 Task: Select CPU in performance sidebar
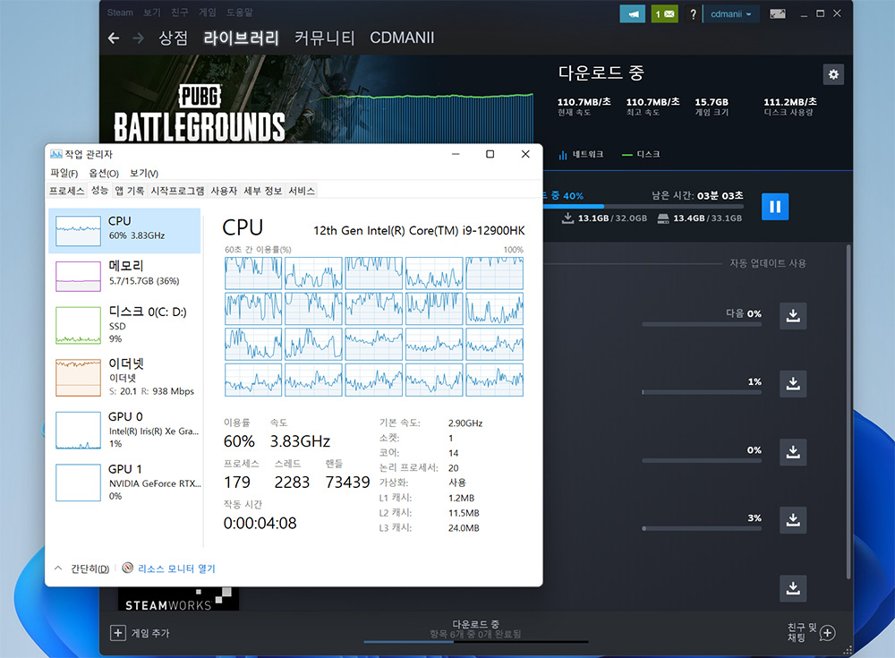pyautogui.click(x=124, y=231)
